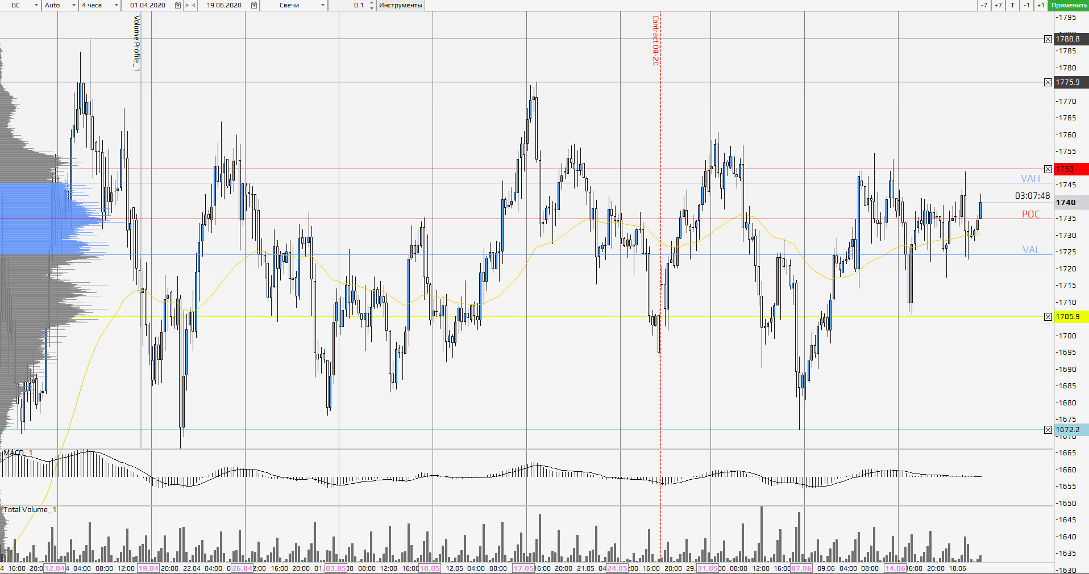Open the 4 часа timeframe dropdown
This screenshot has width=1089, height=574.
click(117, 5)
